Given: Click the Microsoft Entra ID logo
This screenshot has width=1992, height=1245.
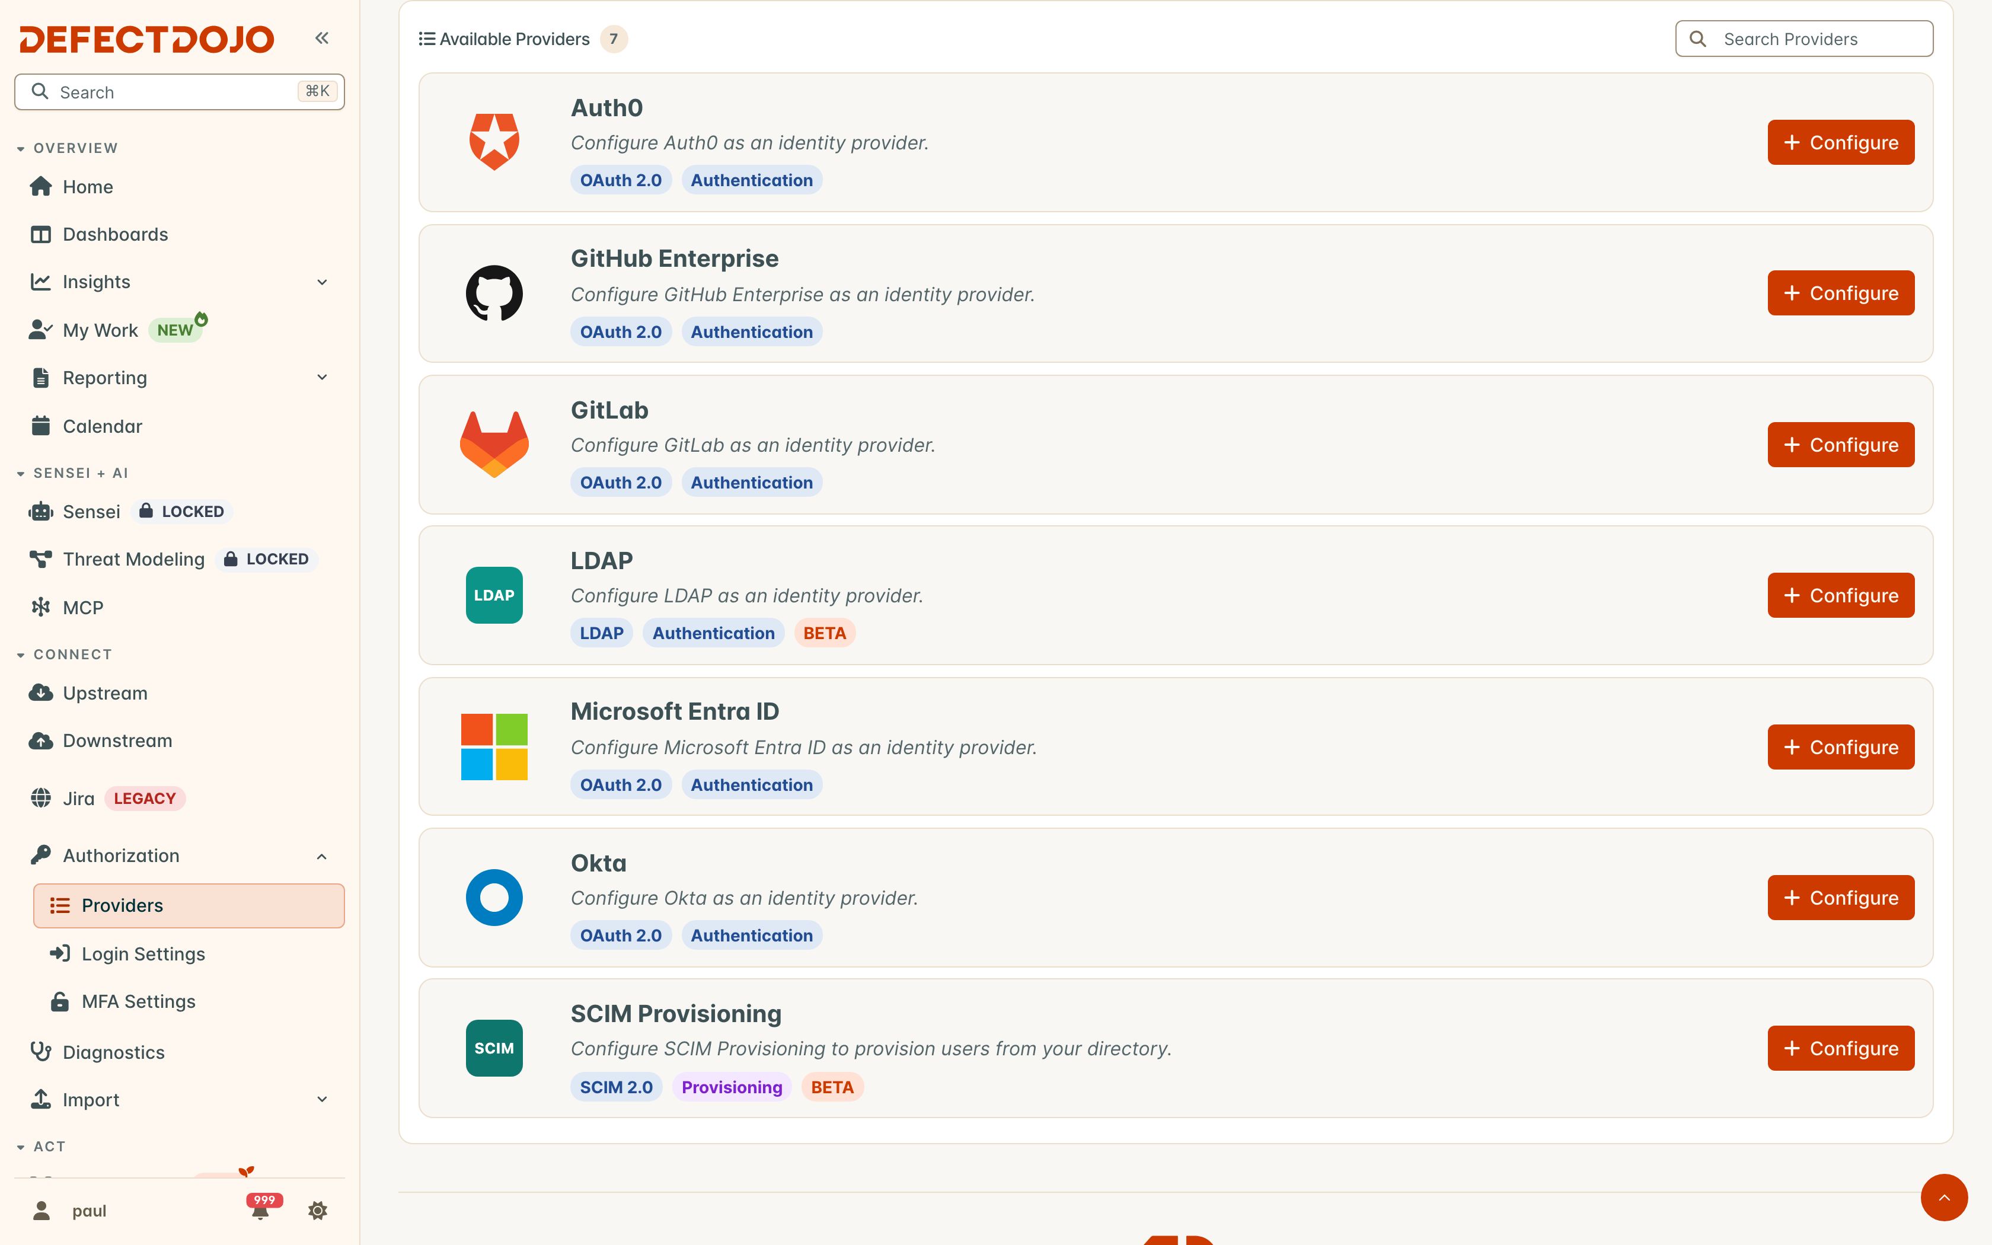Looking at the screenshot, I should pyautogui.click(x=494, y=747).
